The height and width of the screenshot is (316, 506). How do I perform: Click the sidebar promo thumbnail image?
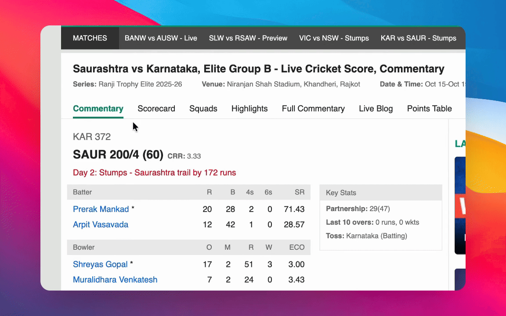(460, 205)
